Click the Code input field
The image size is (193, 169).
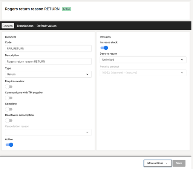[x=48, y=49]
